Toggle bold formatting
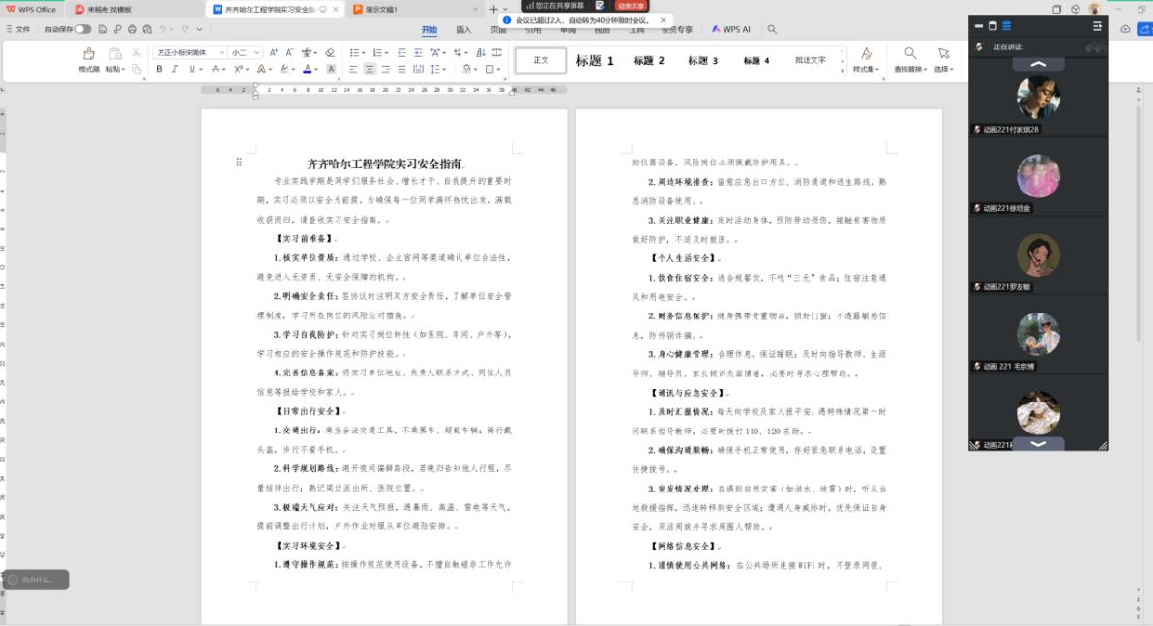1153x626 pixels. pyautogui.click(x=160, y=69)
